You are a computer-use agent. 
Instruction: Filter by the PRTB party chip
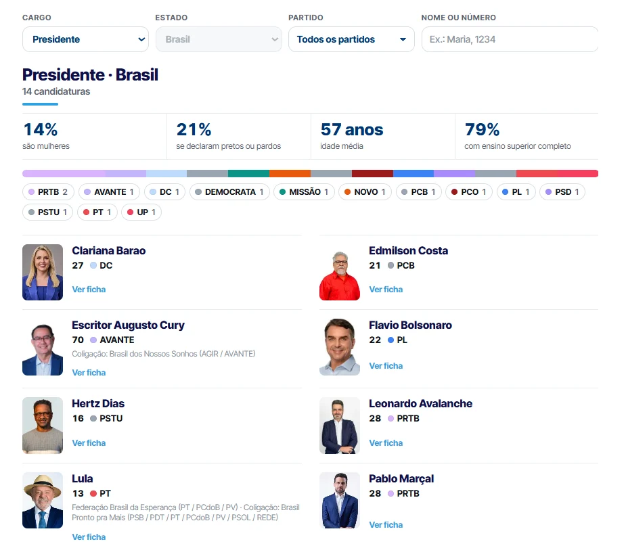[x=48, y=192]
